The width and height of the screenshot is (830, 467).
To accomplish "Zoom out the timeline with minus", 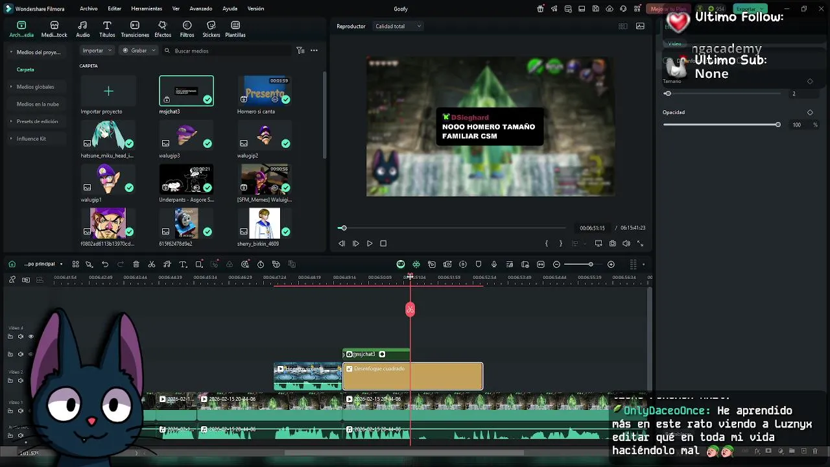I will coord(556,265).
